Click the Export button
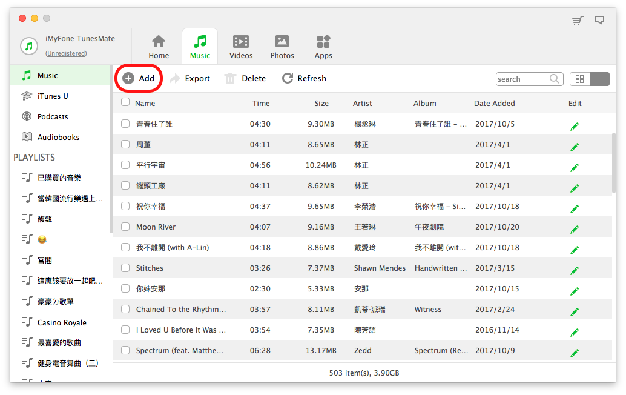626x395 pixels. (x=190, y=78)
